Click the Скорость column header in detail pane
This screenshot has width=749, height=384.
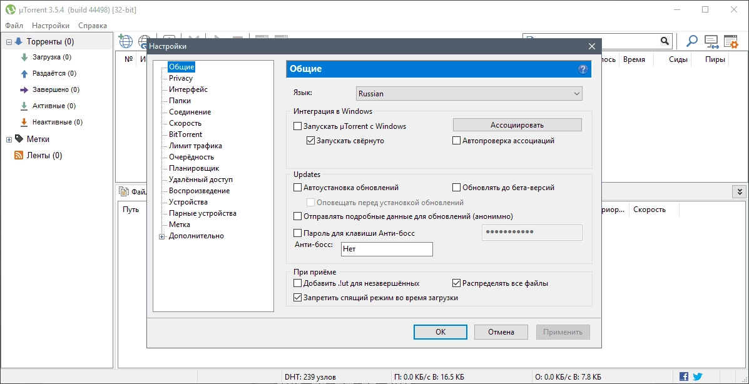(649, 210)
